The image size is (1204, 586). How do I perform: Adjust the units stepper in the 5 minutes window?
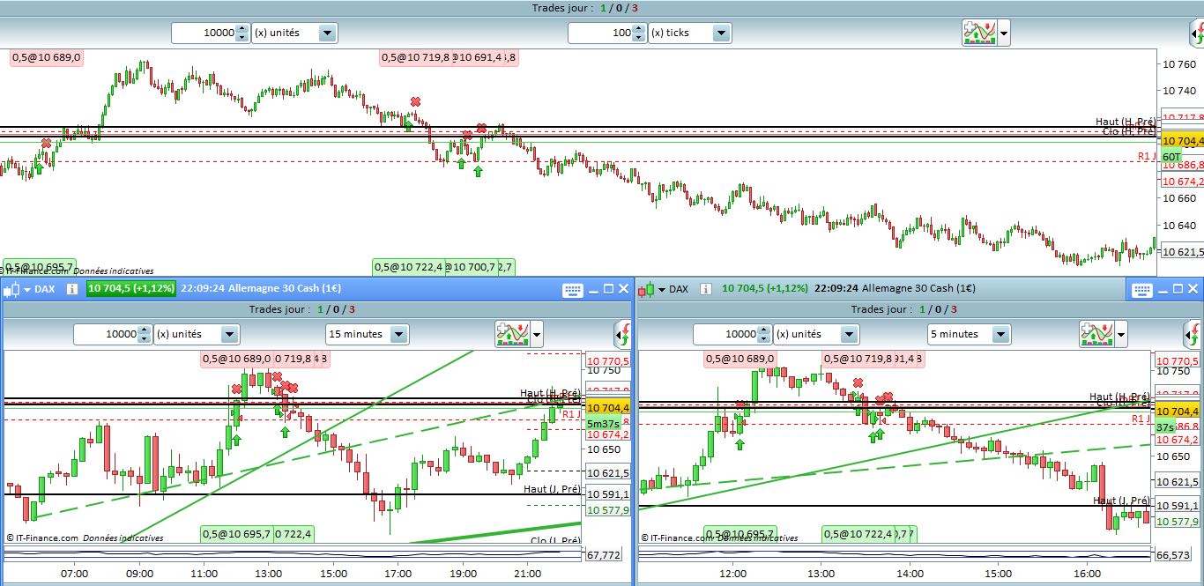tap(764, 335)
